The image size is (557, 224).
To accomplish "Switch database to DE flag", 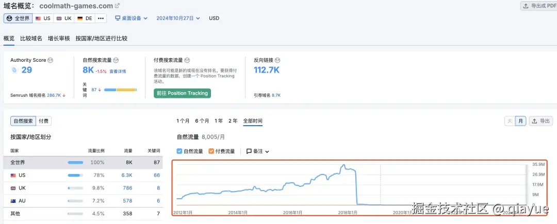I will coord(85,19).
